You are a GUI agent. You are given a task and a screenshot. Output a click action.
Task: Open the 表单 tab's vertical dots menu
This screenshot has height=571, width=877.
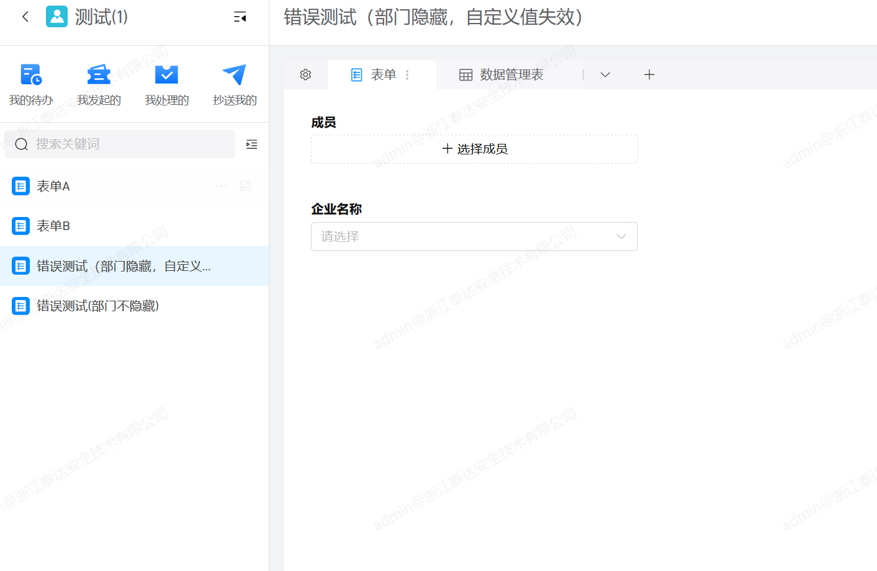[407, 74]
